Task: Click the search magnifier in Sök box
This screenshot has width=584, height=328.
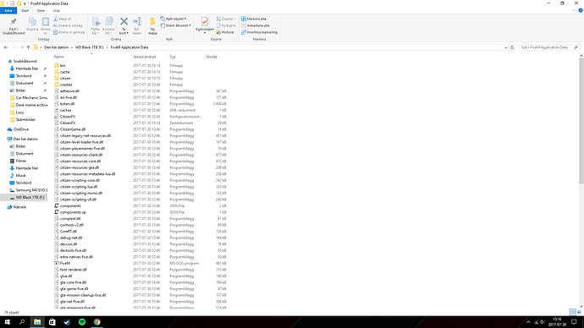Action: pyautogui.click(x=576, y=47)
